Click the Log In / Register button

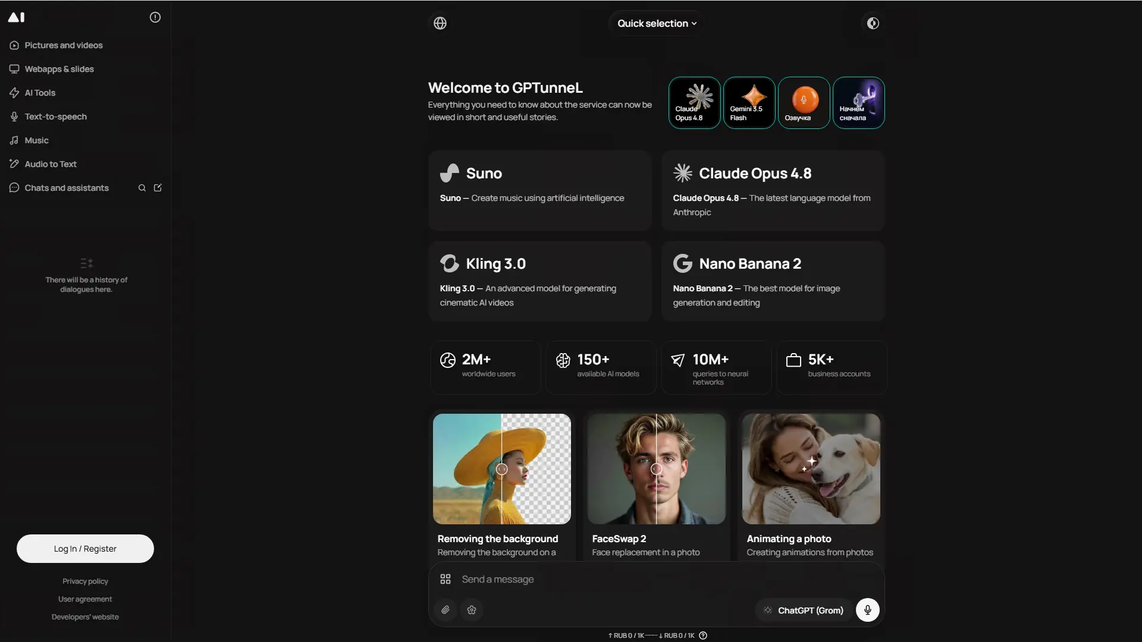coord(85,549)
